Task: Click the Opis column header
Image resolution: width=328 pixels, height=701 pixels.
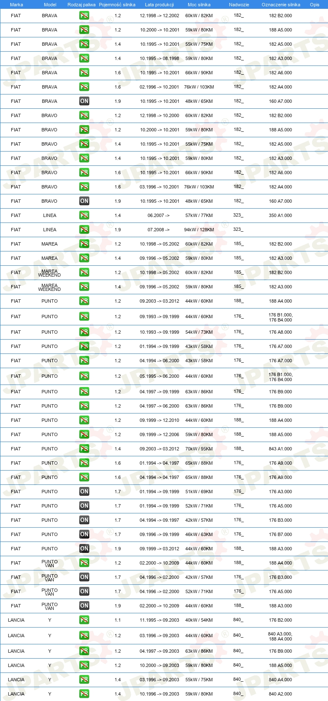Action: click(x=315, y=5)
